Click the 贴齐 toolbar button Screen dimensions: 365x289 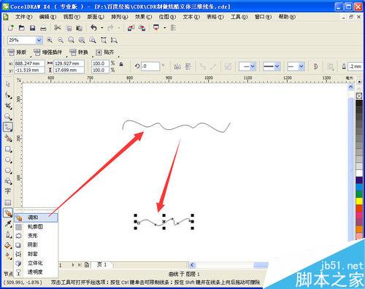[x=104, y=53]
